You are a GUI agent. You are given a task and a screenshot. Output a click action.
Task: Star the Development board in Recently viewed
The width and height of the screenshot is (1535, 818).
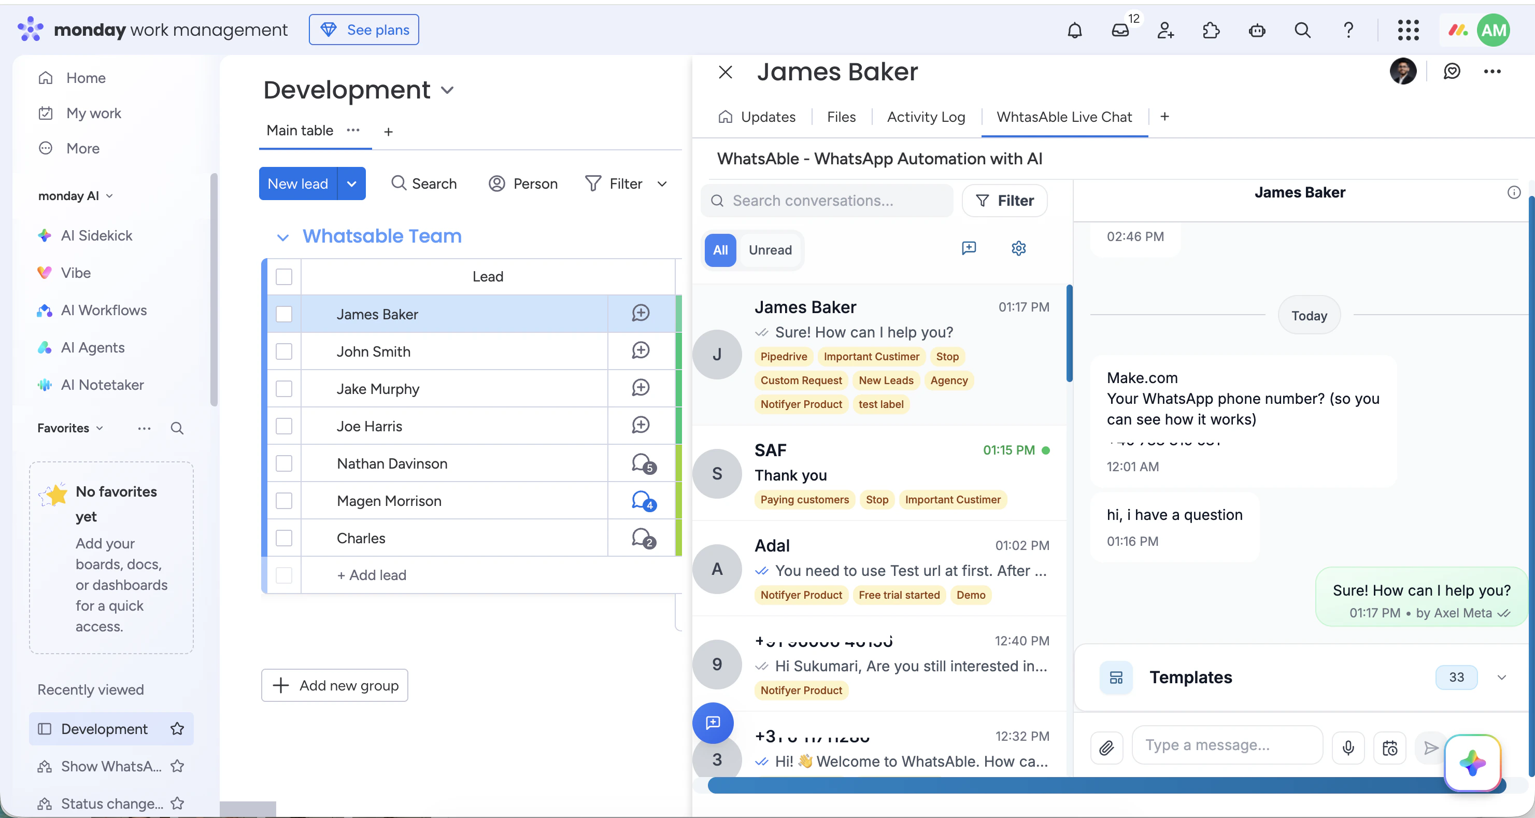177,728
